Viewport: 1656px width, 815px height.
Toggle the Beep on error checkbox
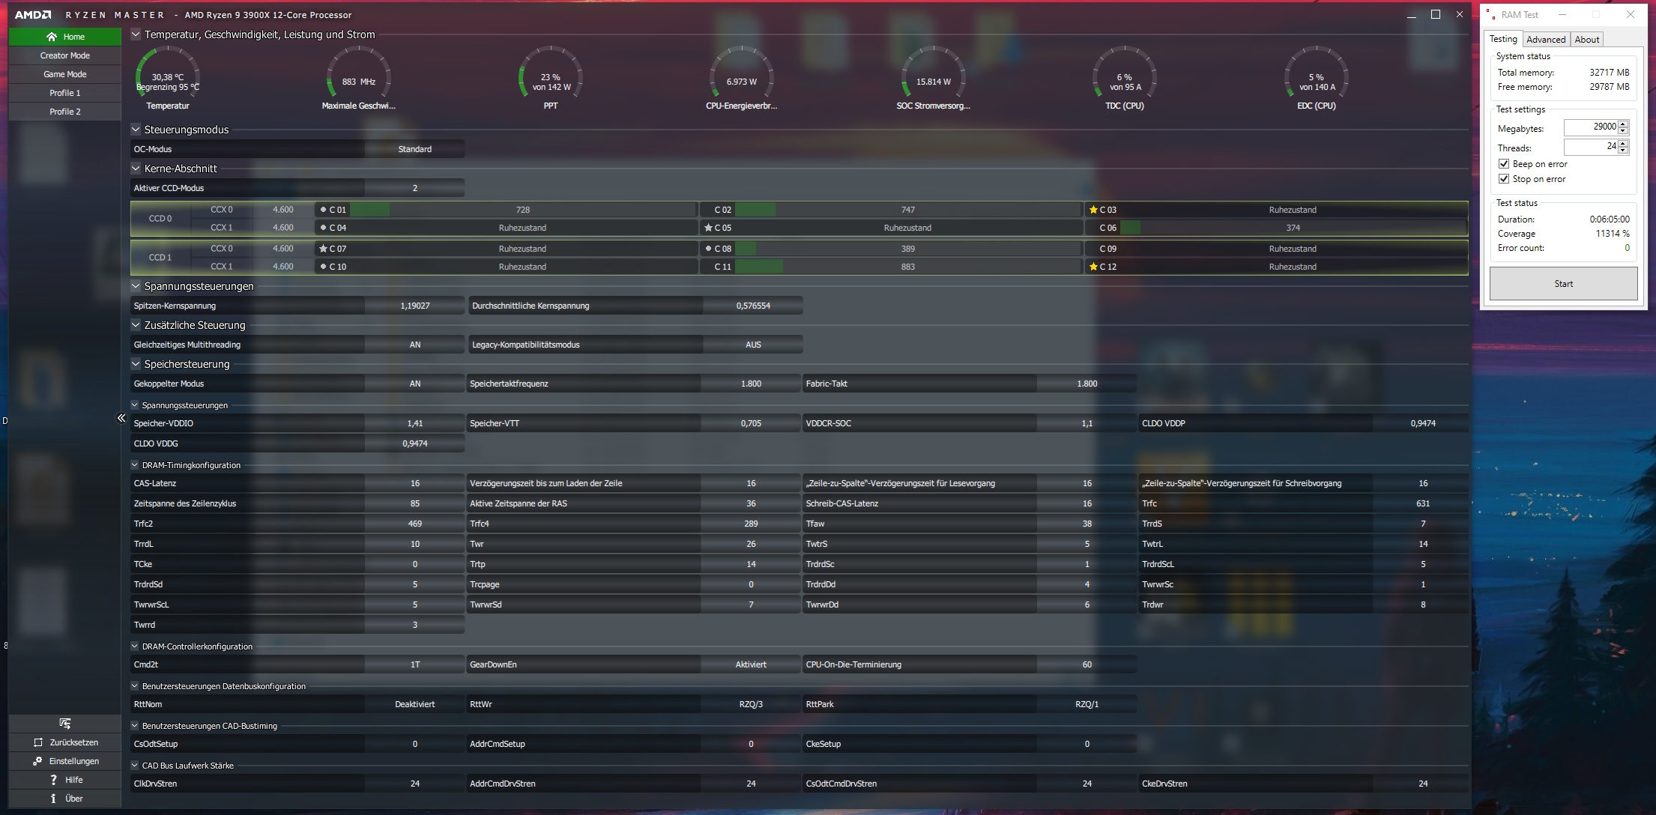point(1503,164)
